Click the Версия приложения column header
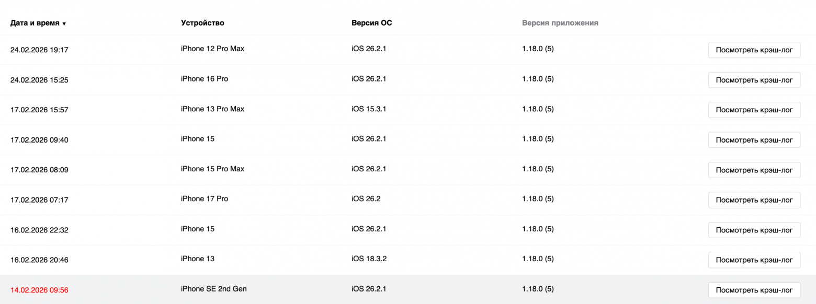The width and height of the screenshot is (816, 304). click(560, 23)
